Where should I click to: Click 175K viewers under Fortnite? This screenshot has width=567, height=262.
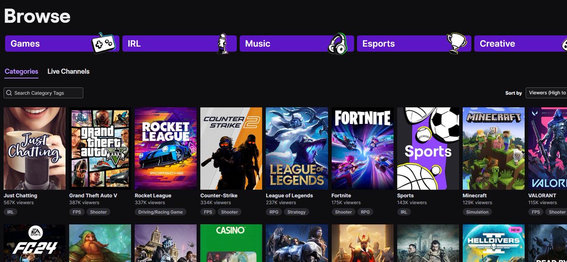click(x=346, y=203)
